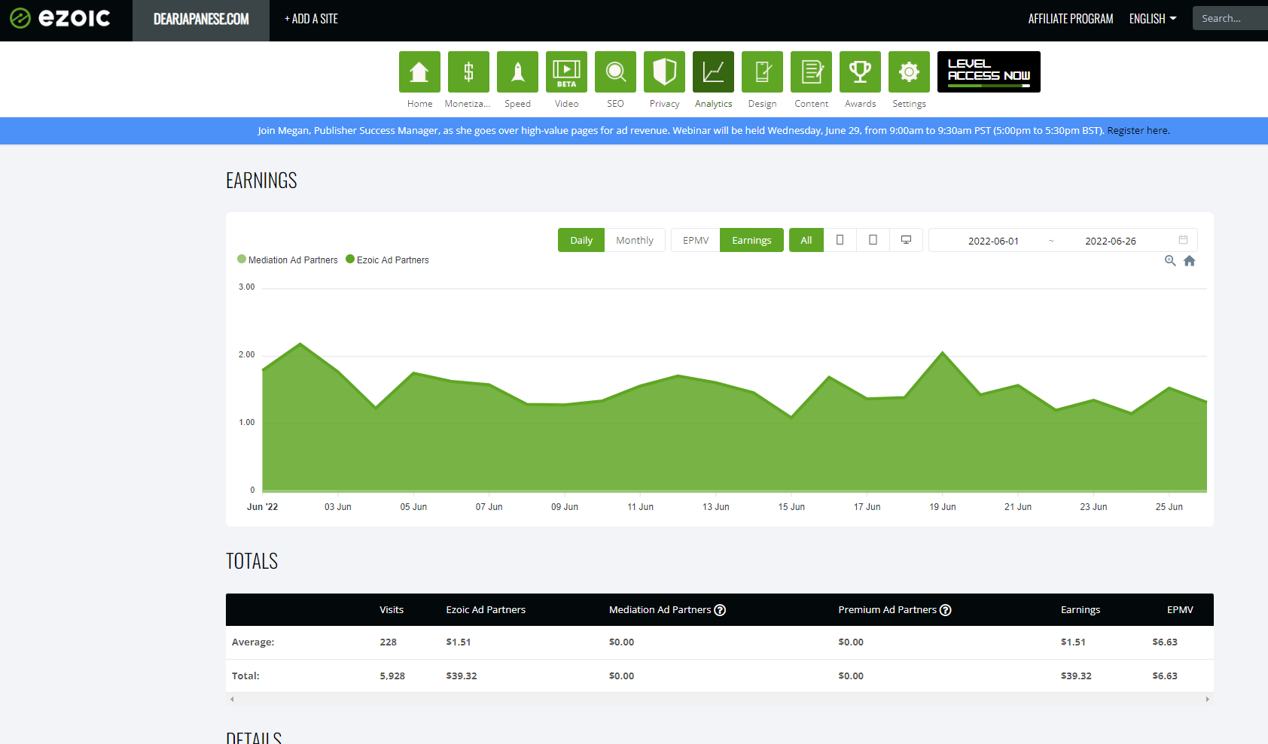Click the Search field

tap(1230, 18)
